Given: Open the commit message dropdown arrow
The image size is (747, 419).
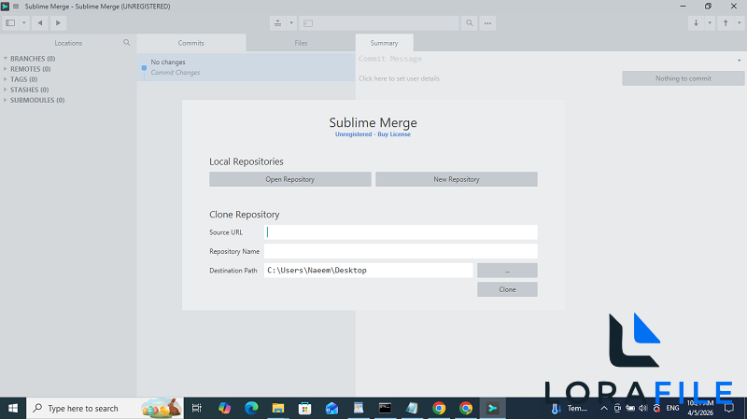Looking at the screenshot, I should point(740,61).
